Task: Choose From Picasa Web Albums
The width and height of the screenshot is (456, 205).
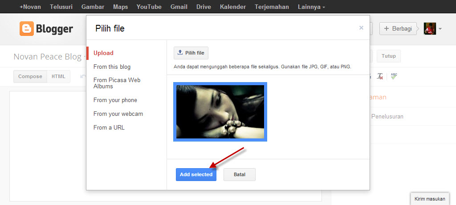Action: tap(117, 83)
